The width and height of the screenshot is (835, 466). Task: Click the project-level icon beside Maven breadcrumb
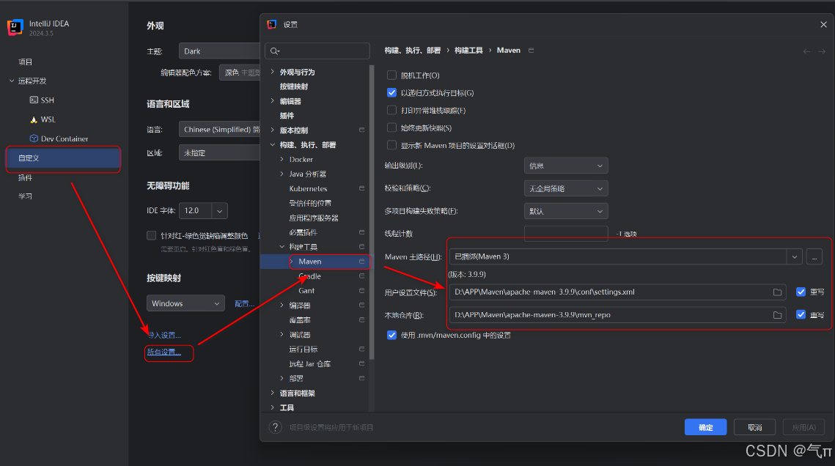coord(531,51)
